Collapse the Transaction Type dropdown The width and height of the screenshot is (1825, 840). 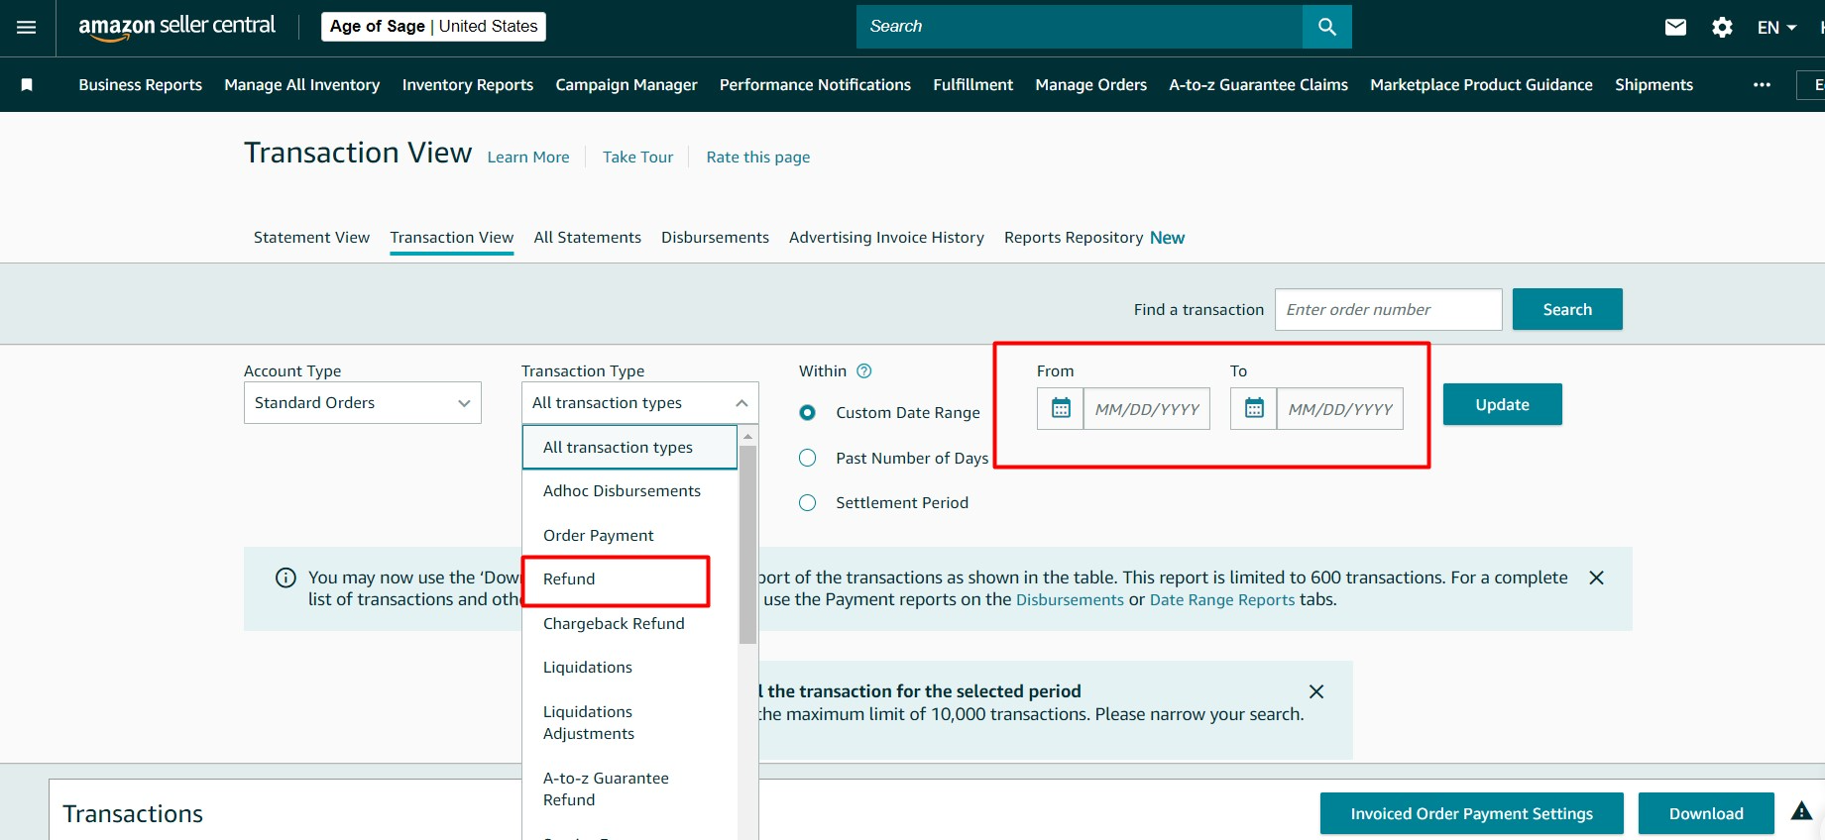[640, 403]
